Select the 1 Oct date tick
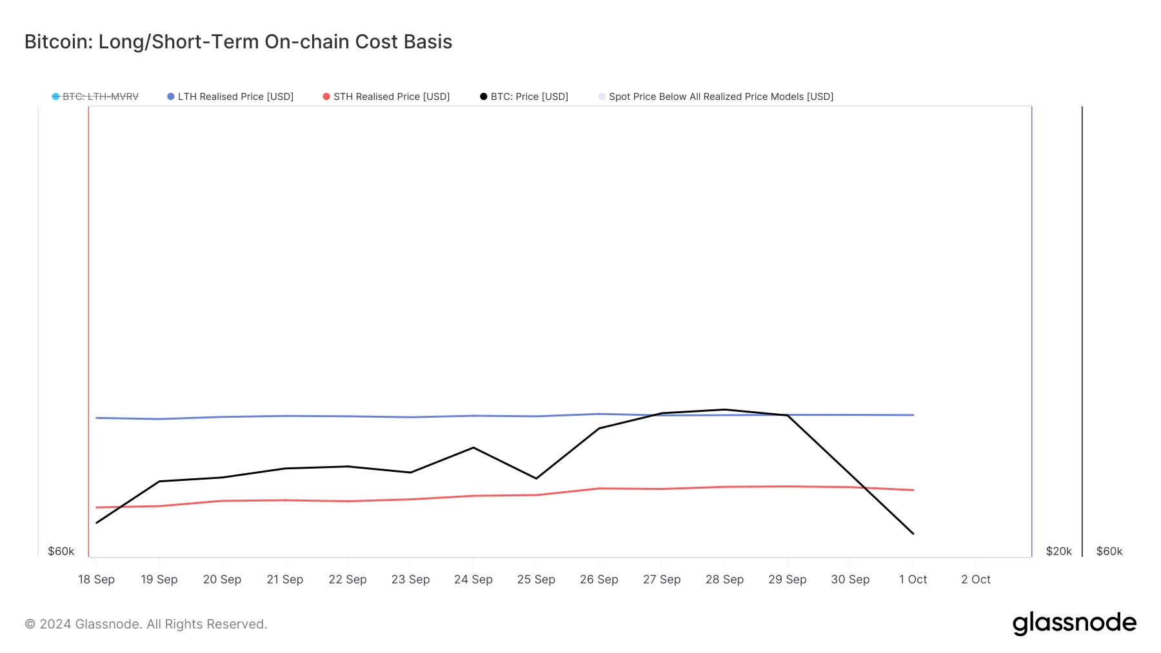 click(913, 580)
